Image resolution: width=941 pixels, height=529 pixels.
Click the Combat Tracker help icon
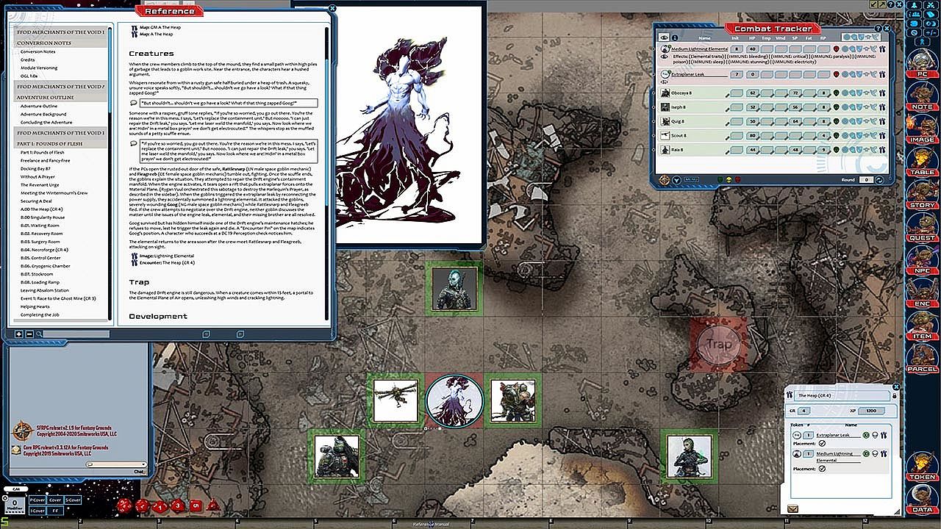tap(879, 28)
